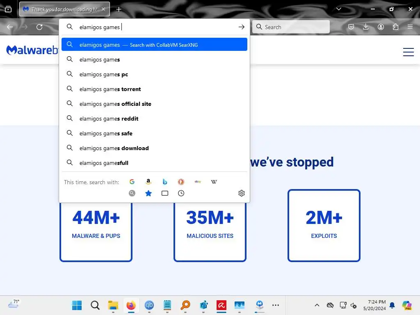Search this time with Wikipedia

tap(214, 182)
